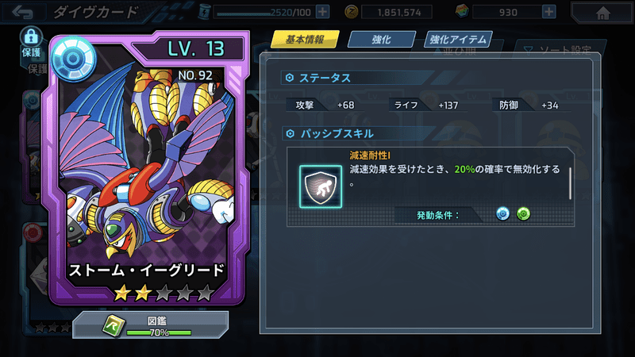Screen dimensions: 635x357
Task: Select the 減速耐性 skill shield icon
Action: (321, 186)
